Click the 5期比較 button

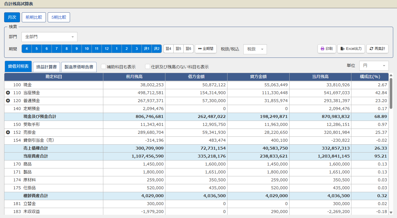59,17
